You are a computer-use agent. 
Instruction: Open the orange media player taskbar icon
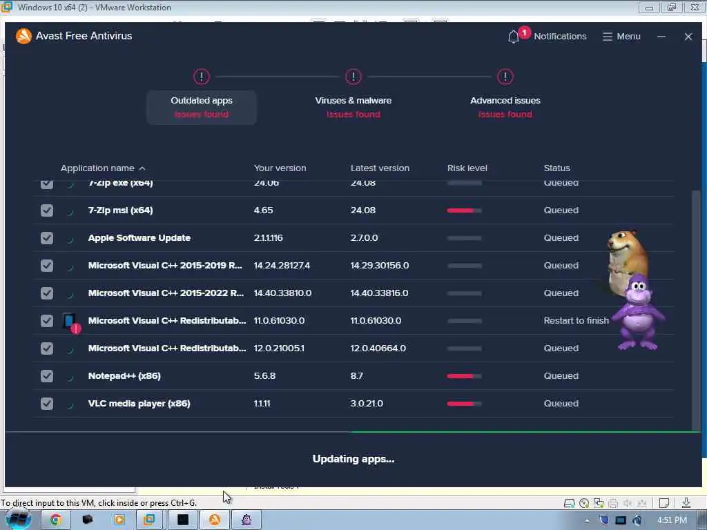click(x=119, y=520)
